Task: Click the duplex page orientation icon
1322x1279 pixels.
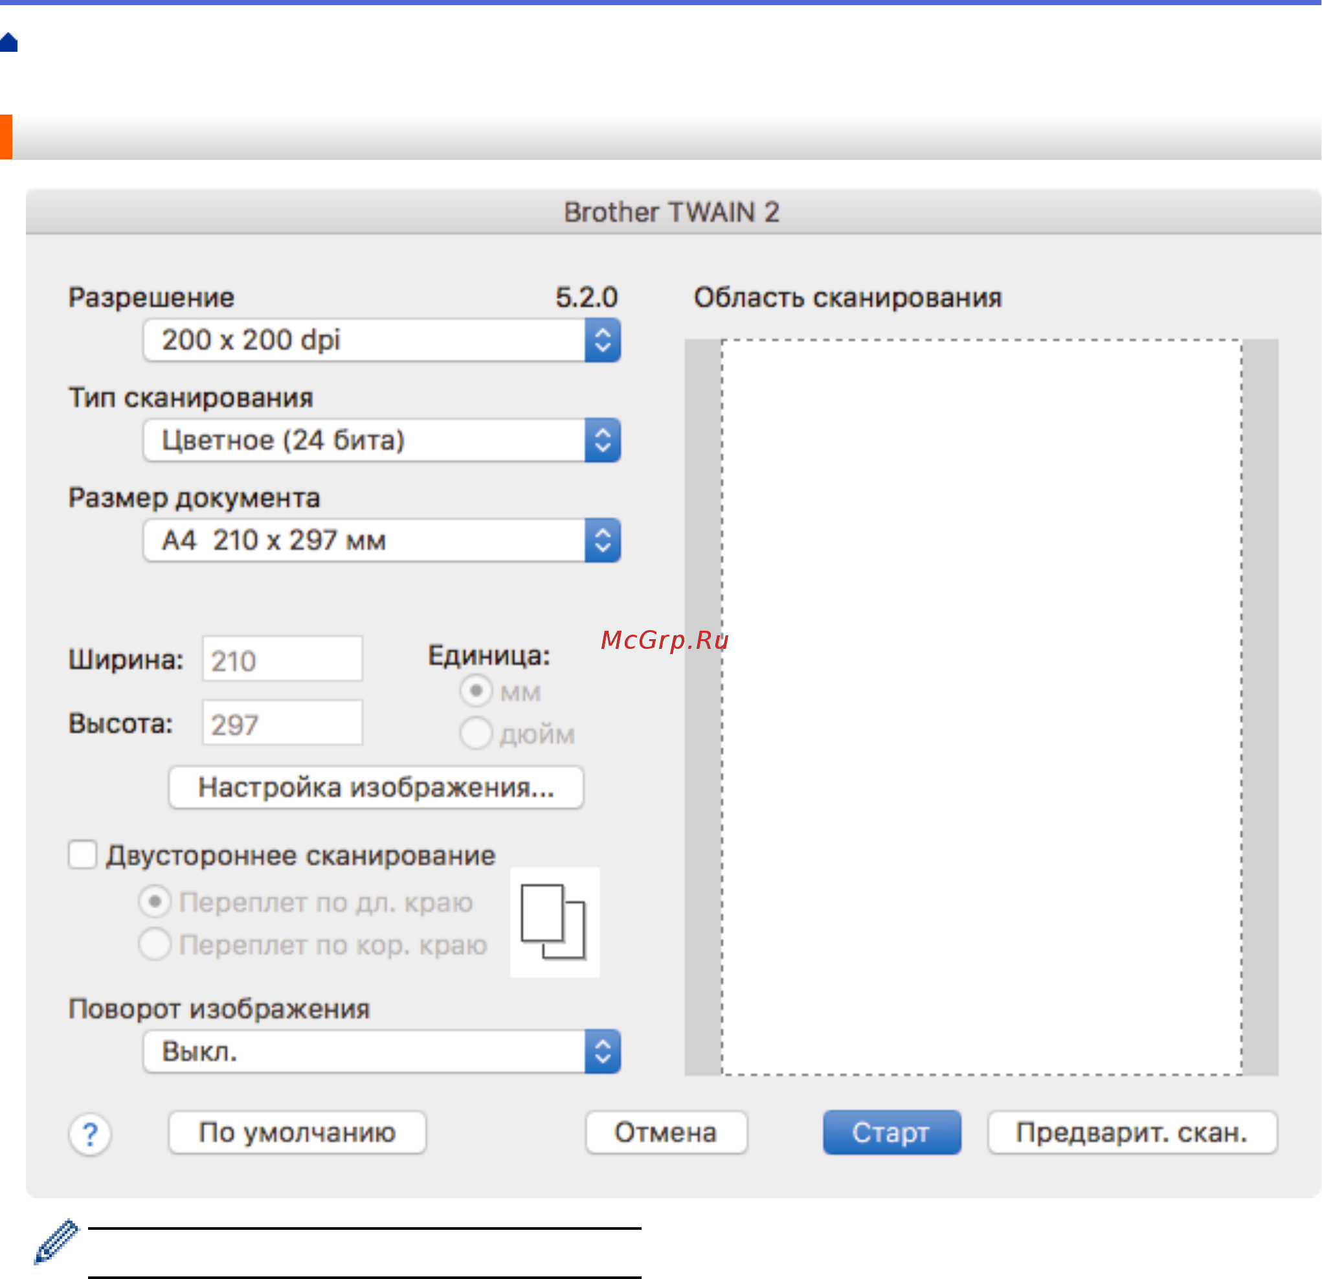Action: [554, 922]
